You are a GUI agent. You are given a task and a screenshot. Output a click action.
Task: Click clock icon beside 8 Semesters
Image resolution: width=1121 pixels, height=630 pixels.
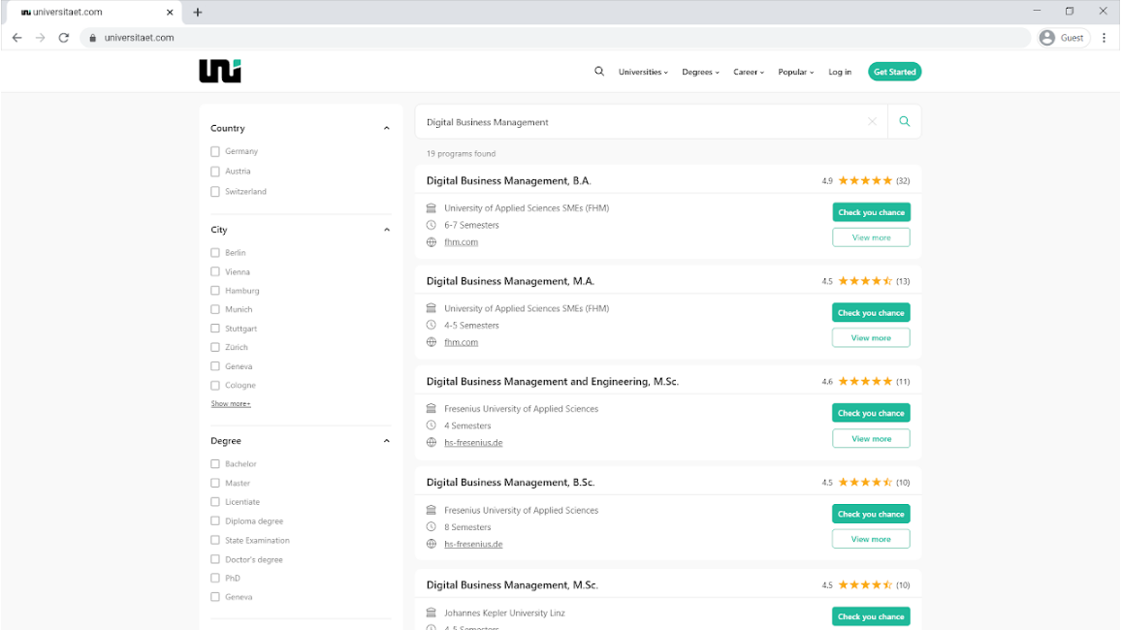(432, 527)
